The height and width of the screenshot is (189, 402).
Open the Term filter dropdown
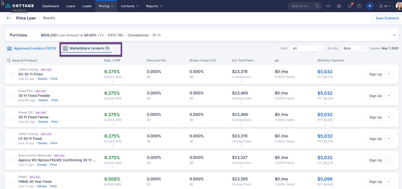(306, 48)
